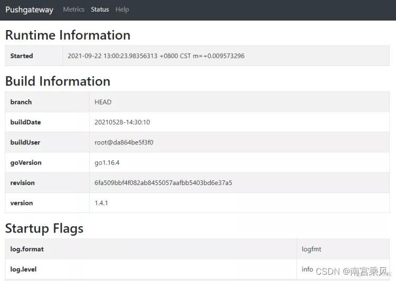
Task: Open the Pushgateway brand link
Action: pyautogui.click(x=29, y=9)
